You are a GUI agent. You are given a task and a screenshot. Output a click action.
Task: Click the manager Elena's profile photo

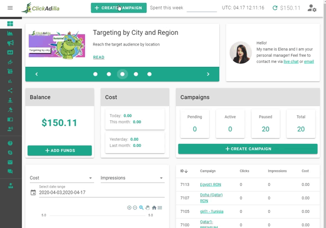[241, 52]
